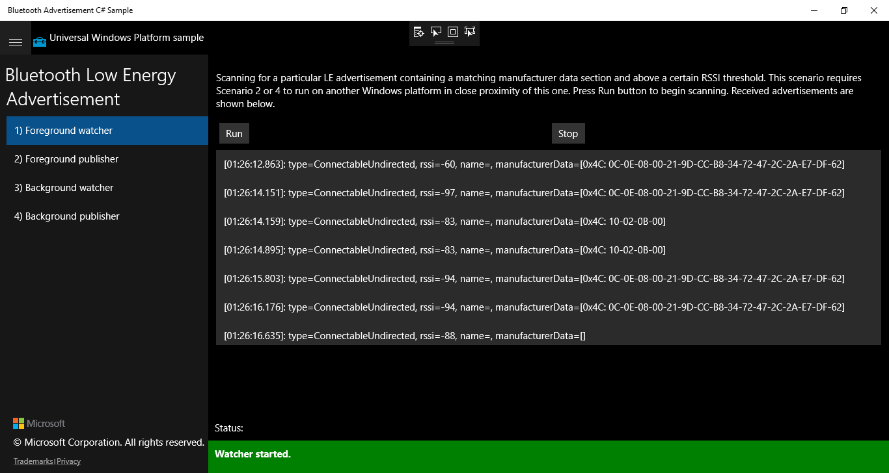The image size is (889, 473).
Task: Open the Trademarks link
Action: click(33, 461)
